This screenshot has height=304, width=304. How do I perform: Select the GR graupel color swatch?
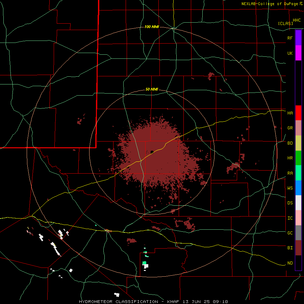pos(298,128)
